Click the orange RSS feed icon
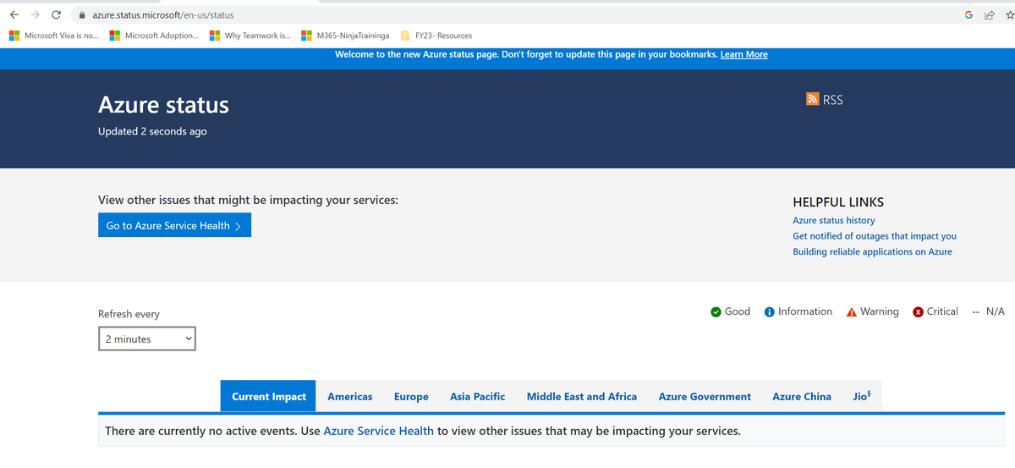The width and height of the screenshot is (1015, 468). 813,99
